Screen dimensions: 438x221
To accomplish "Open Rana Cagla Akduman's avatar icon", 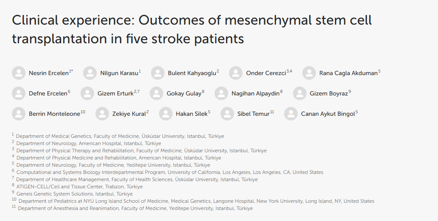I will click(309, 73).
